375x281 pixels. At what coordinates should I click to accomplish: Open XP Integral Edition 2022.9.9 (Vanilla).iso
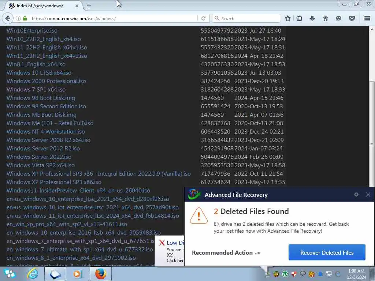pos(99,173)
